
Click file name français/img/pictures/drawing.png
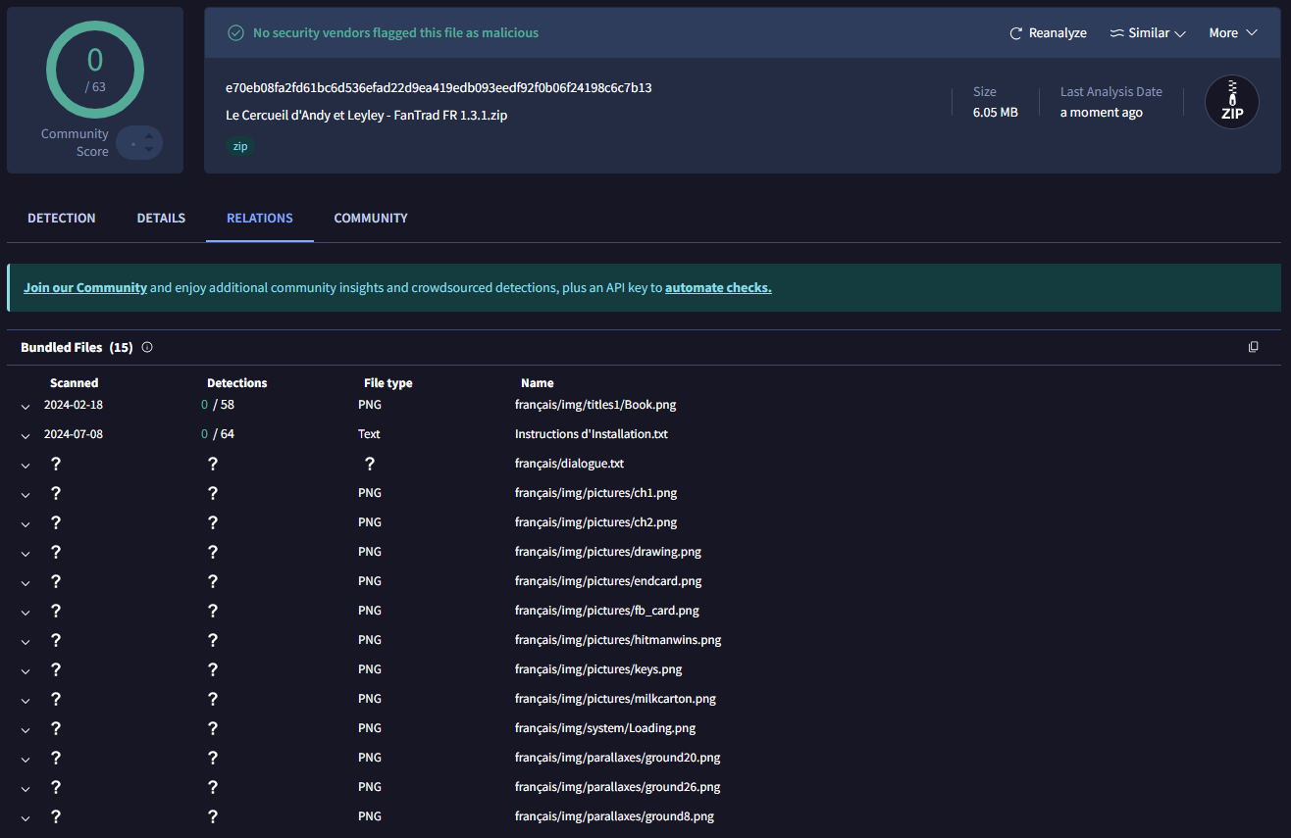coord(608,552)
